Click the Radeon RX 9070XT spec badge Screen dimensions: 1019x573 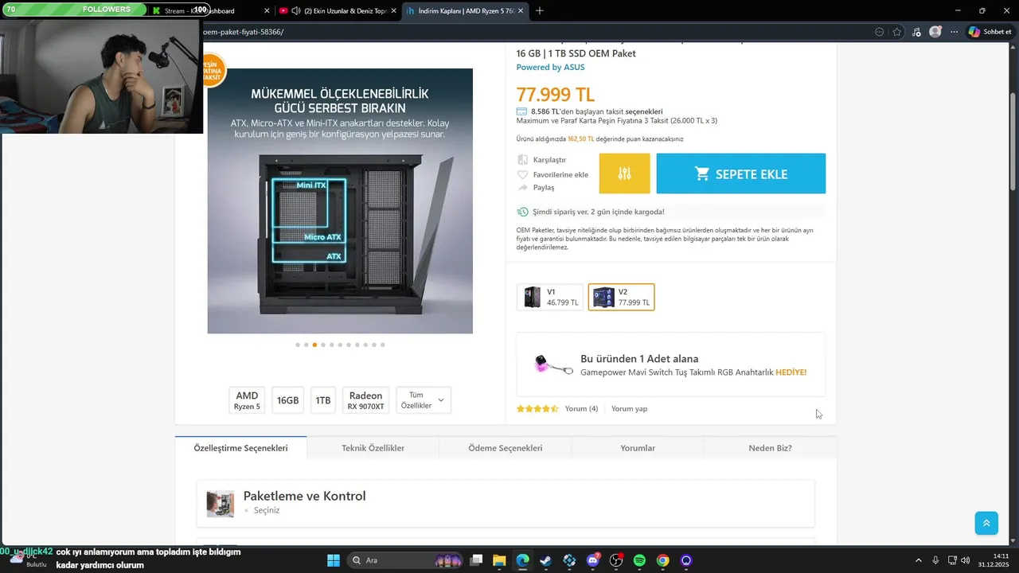(365, 400)
